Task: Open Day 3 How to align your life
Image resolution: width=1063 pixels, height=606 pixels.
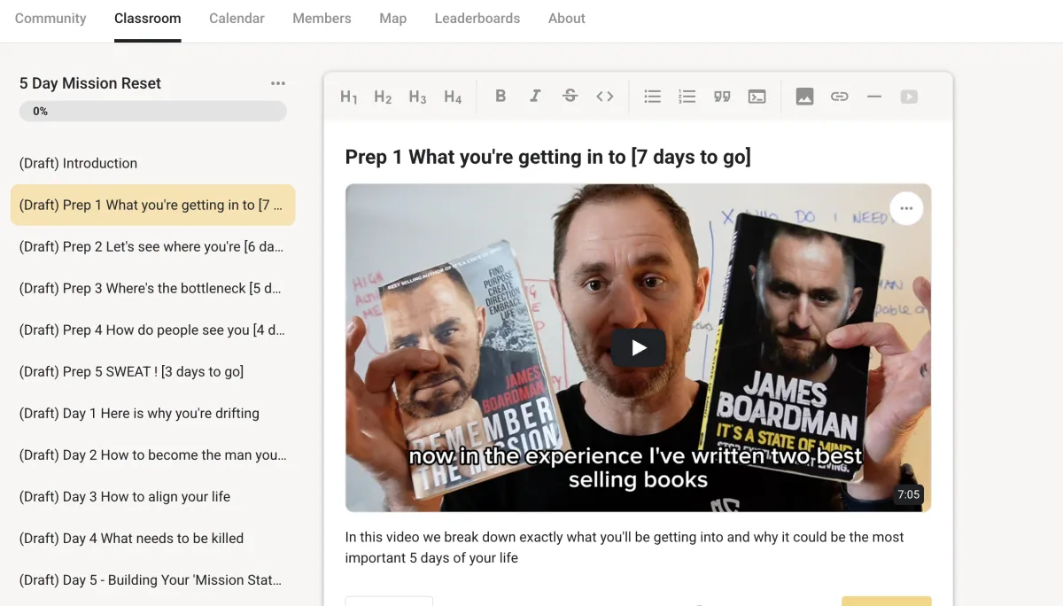Action: pos(153,496)
